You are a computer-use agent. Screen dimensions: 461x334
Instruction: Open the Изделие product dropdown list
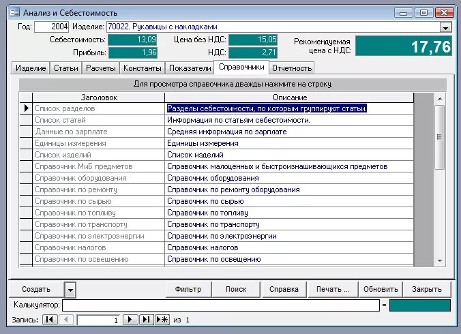445,28
